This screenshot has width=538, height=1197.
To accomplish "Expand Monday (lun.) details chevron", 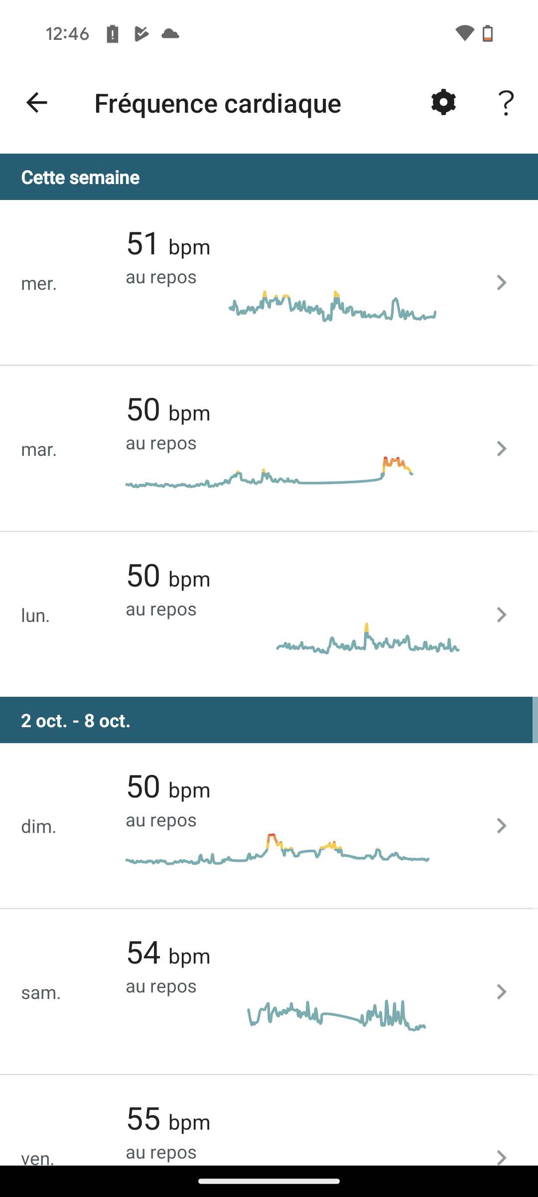I will point(502,615).
